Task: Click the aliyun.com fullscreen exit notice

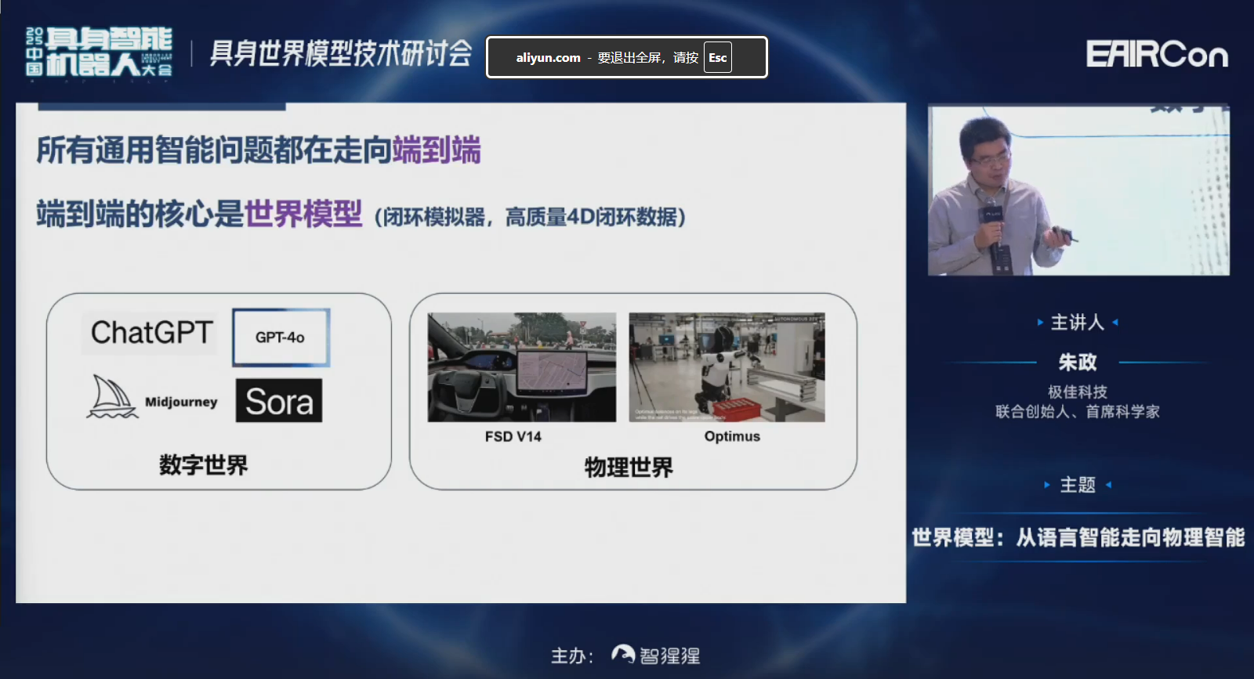Action: click(x=626, y=57)
